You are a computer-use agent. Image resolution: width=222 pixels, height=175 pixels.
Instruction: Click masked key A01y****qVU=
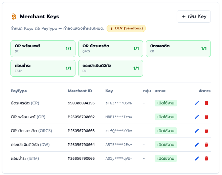click(x=119, y=158)
